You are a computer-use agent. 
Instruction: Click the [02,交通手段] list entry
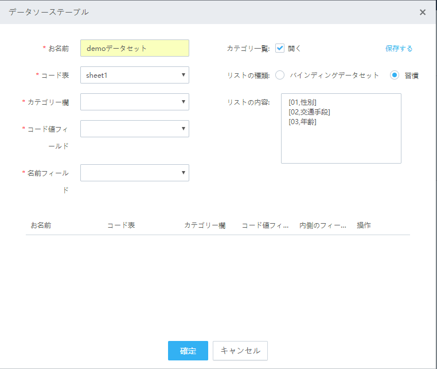click(309, 112)
